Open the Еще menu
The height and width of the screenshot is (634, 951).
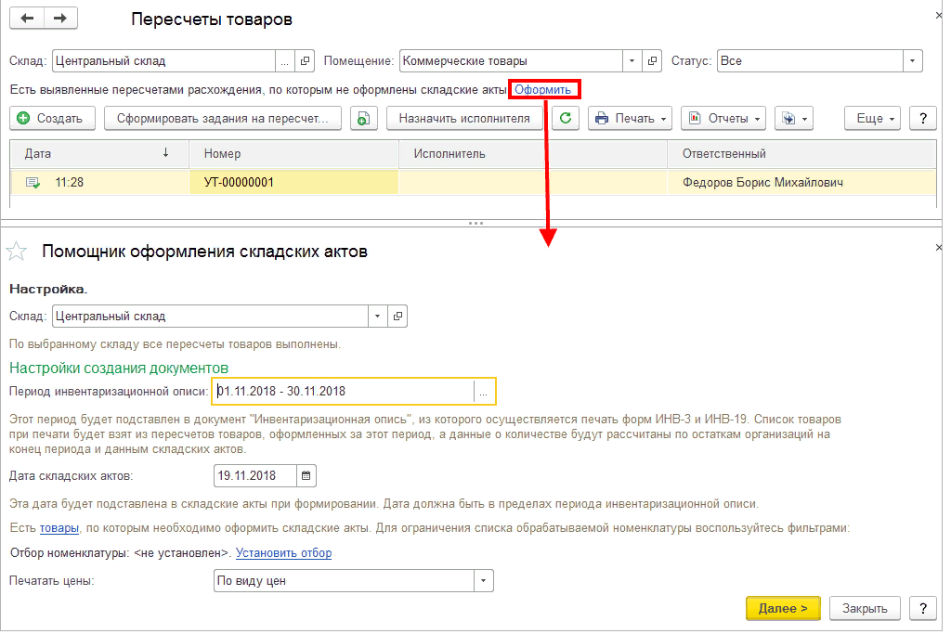tap(873, 118)
